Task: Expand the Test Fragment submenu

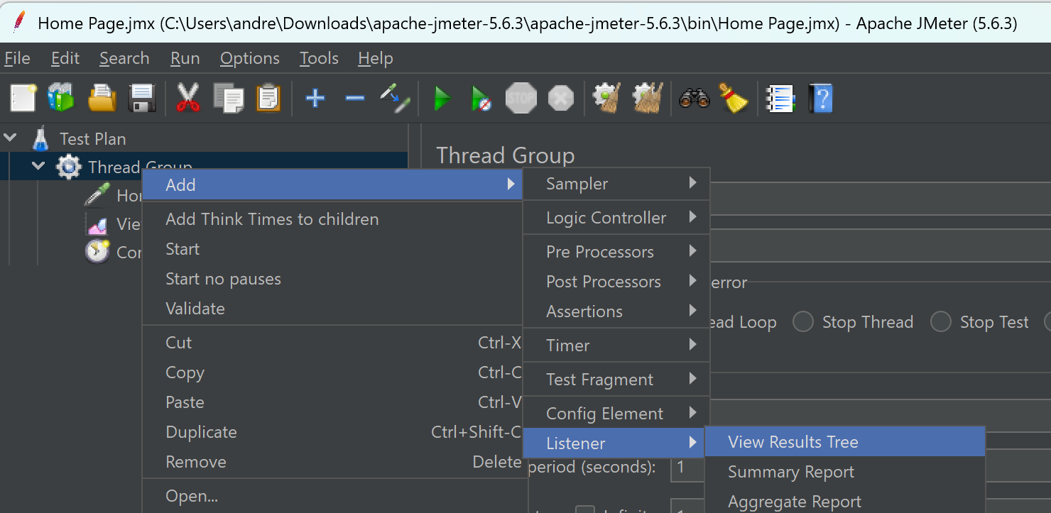Action: point(616,380)
